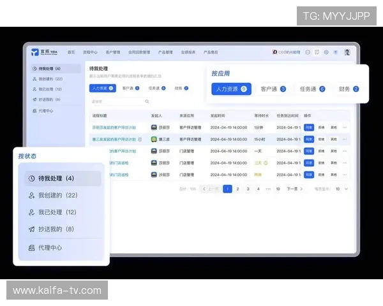Go to page 4 in pagination
The height and width of the screenshot is (306, 383).
(x=258, y=189)
